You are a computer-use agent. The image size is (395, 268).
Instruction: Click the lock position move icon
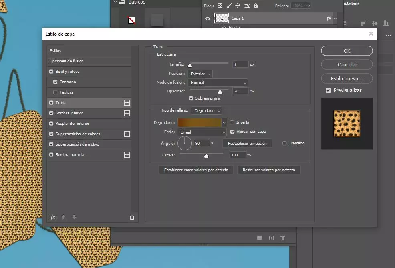pyautogui.click(x=238, y=6)
